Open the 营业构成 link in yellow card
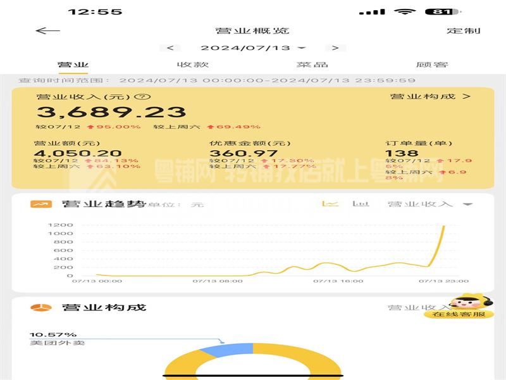This screenshot has width=506, height=380. [430, 96]
